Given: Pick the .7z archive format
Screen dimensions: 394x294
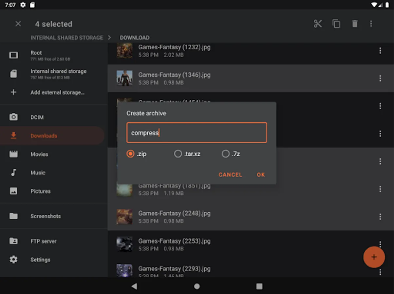Looking at the screenshot, I should pos(225,154).
